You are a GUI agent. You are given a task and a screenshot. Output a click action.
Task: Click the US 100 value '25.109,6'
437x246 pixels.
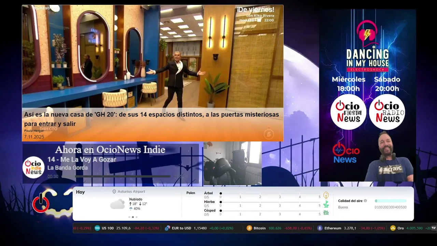123,228
